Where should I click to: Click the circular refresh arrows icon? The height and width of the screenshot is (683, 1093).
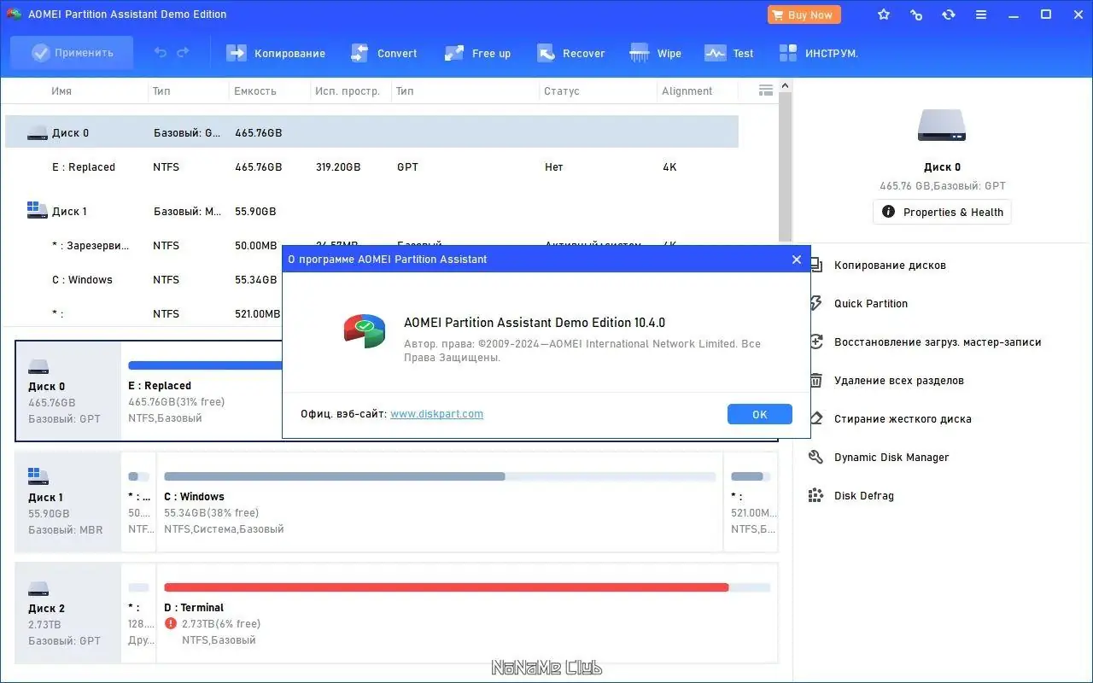[x=949, y=15]
